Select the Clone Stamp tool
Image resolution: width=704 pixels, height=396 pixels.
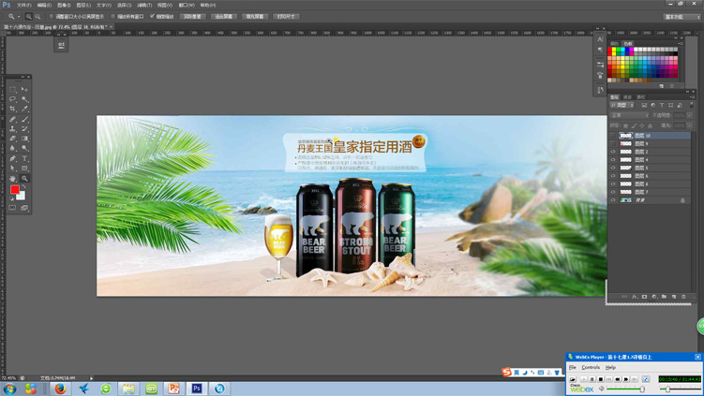coord(12,128)
